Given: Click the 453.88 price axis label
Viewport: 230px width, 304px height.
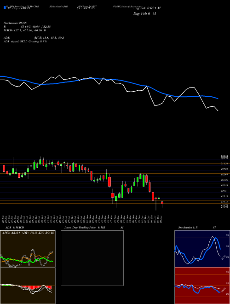Looking at the screenshot, I should click(x=224, y=185).
